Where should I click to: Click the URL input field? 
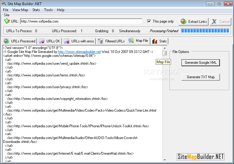[x=81, y=21]
